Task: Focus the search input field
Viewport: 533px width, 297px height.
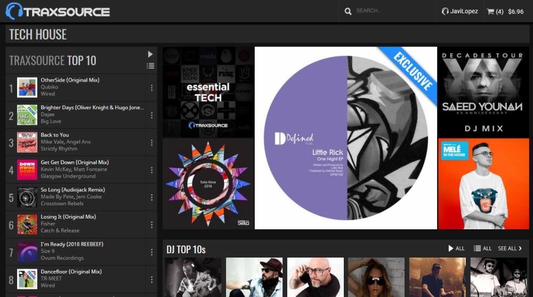Action: [x=393, y=11]
